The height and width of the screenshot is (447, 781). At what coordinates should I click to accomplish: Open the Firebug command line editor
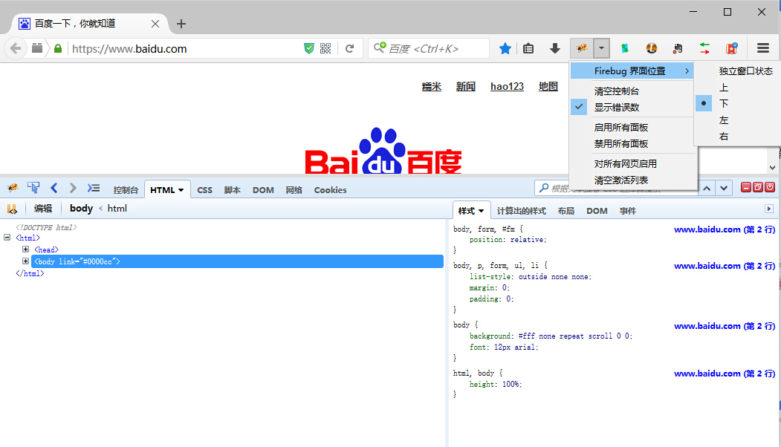coord(94,188)
